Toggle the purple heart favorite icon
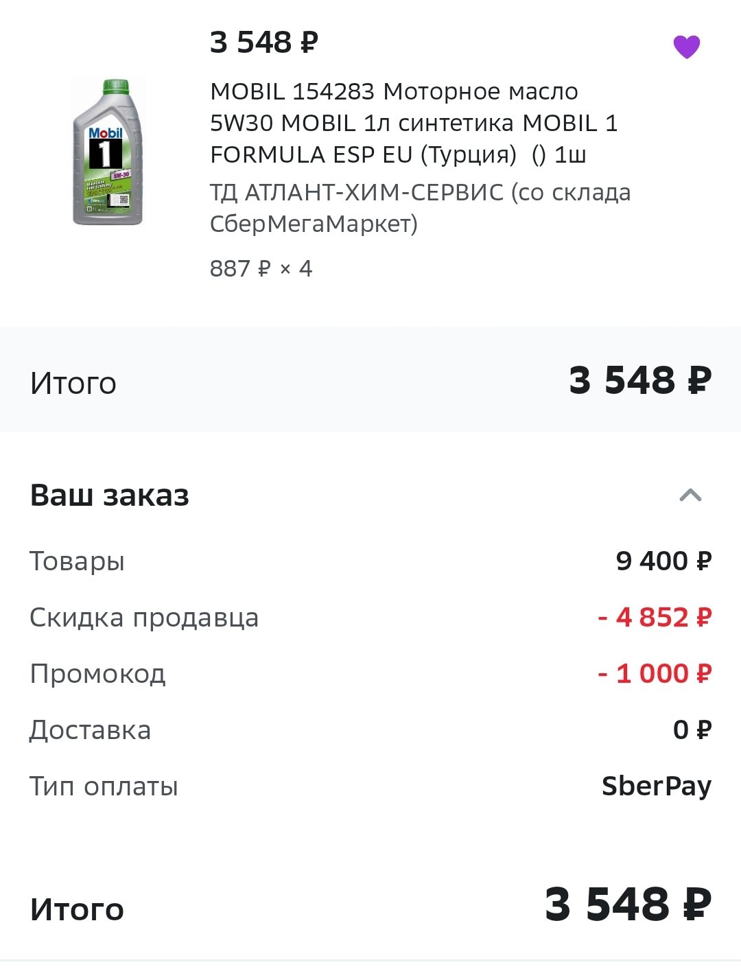Image resolution: width=741 pixels, height=969 pixels. pos(686,47)
